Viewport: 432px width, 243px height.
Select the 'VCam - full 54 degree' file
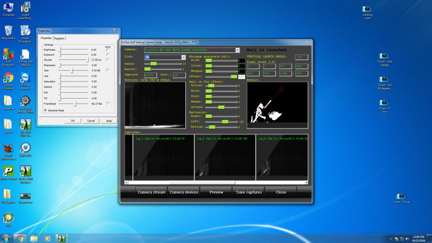385,83
